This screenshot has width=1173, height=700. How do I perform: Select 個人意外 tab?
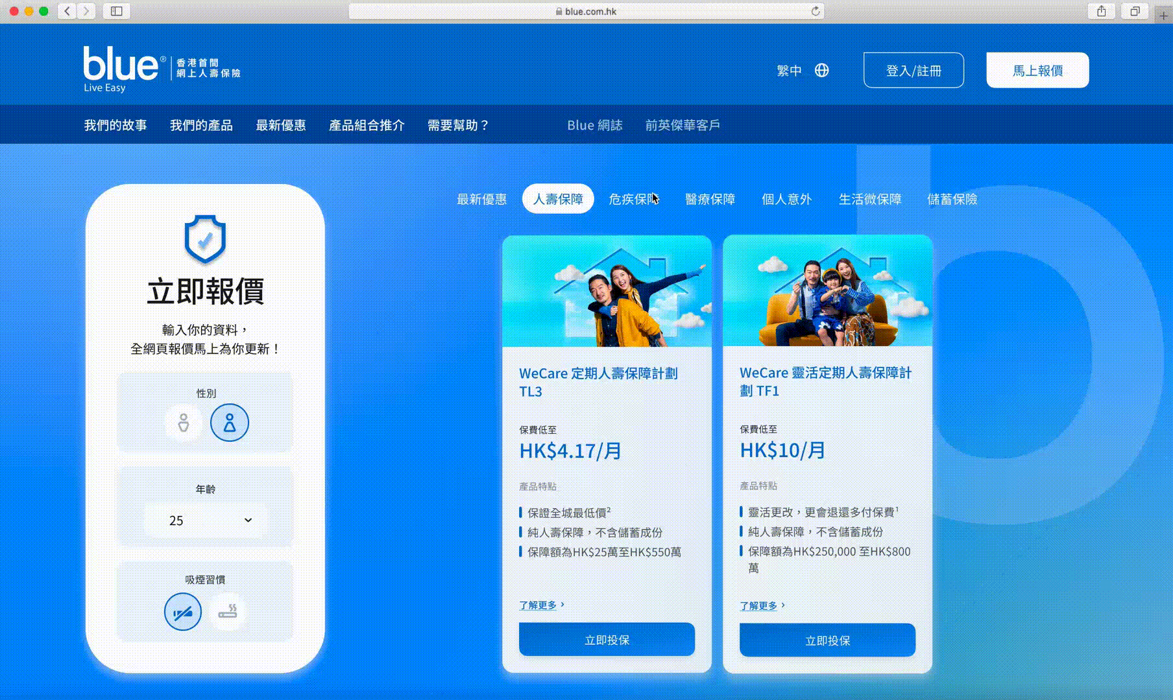pos(787,199)
